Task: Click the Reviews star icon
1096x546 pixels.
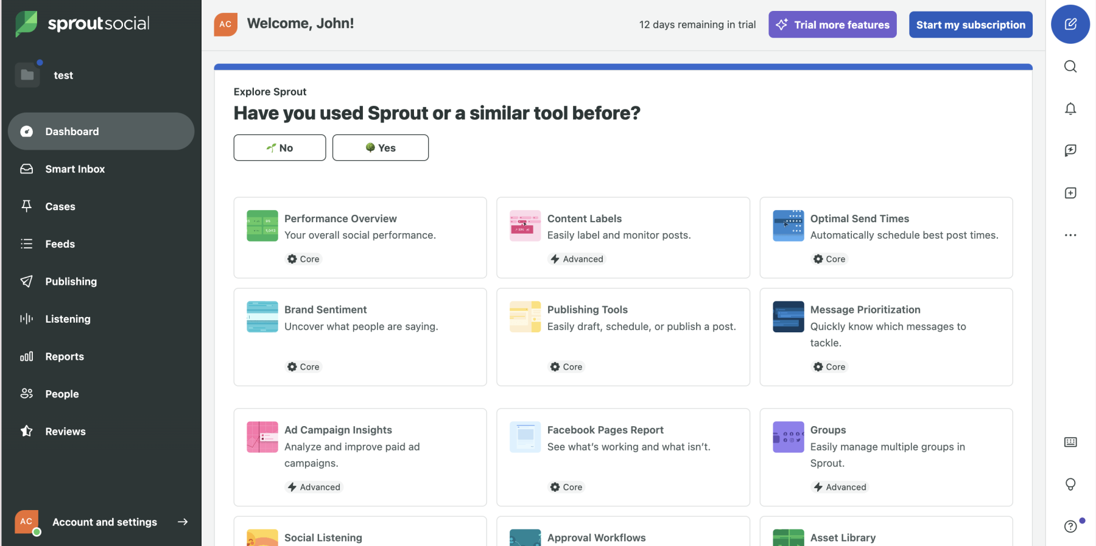Action: 27,431
